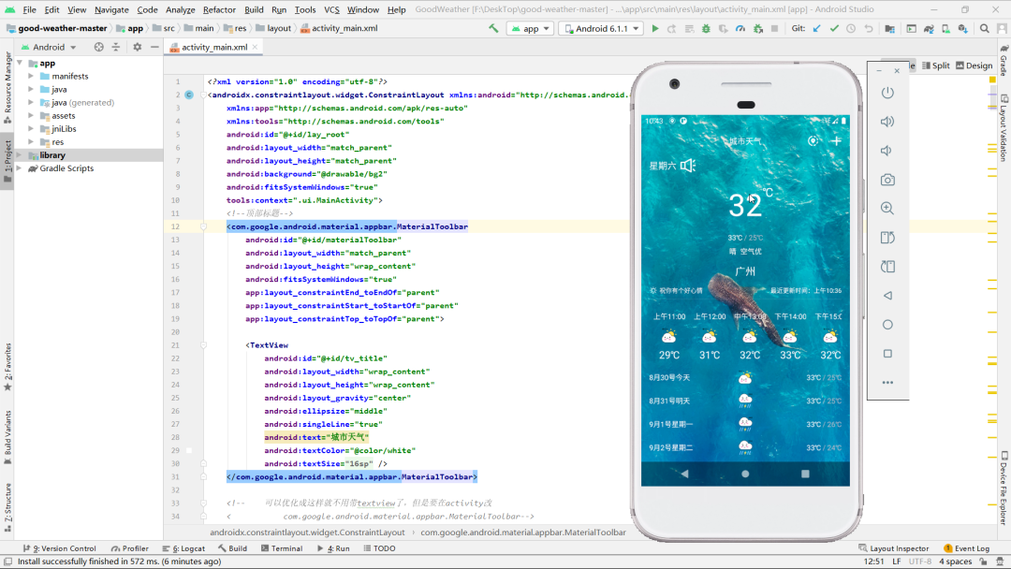Expand the res folder
Viewport: 1011px width, 569px height.
click(31, 141)
